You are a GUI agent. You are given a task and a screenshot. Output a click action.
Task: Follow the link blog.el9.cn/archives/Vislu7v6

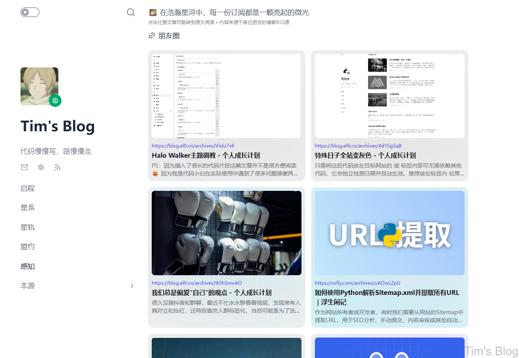(193, 145)
